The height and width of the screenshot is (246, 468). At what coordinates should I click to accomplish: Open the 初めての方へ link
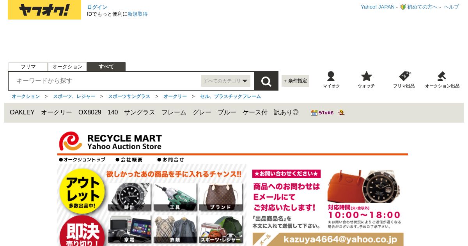tap(422, 7)
